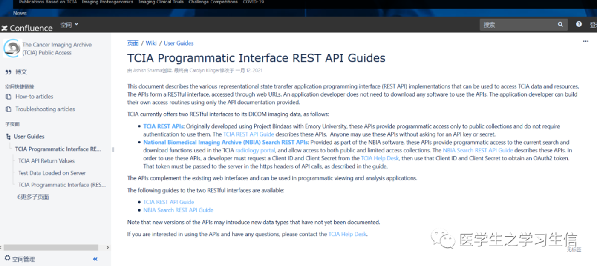Open TCIA API Return Values page
The width and height of the screenshot is (597, 266).
point(46,161)
